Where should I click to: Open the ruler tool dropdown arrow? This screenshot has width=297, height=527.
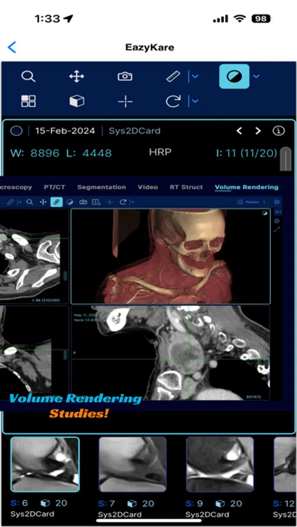tap(194, 76)
